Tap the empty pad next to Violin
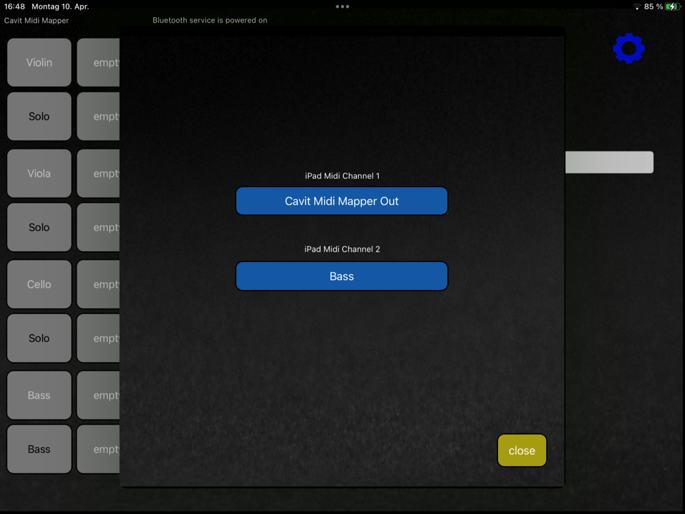 pyautogui.click(x=98, y=62)
